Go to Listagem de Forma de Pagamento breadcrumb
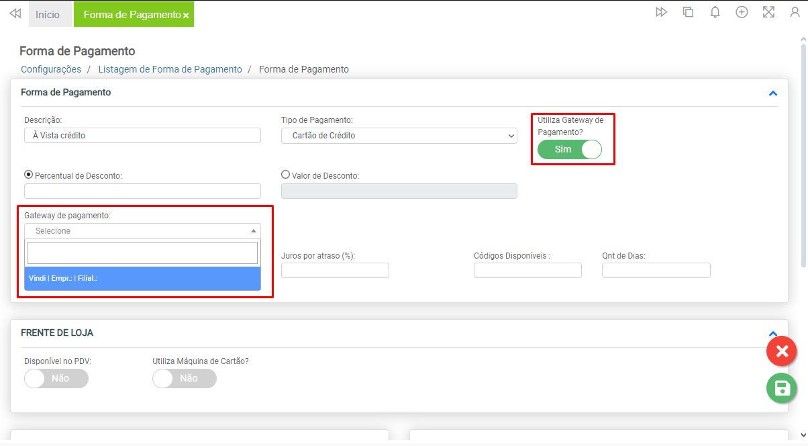 [x=170, y=69]
